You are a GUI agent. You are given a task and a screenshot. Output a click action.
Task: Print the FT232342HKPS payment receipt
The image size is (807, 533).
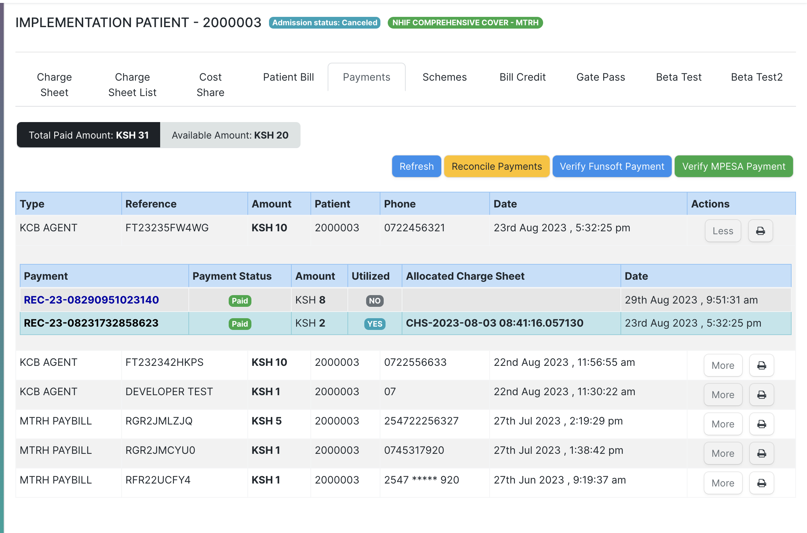point(762,365)
